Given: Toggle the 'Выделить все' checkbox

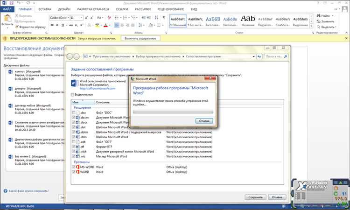Looking at the screenshot, I should 72,95.
